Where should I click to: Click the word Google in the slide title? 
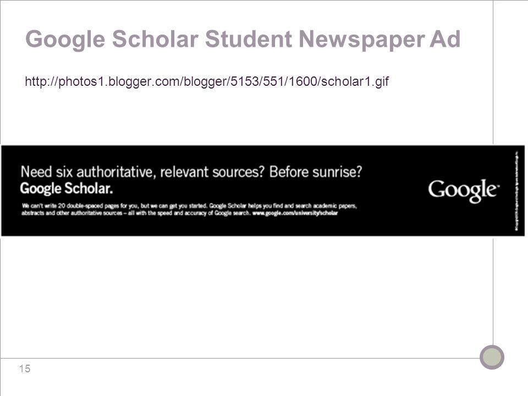65,40
